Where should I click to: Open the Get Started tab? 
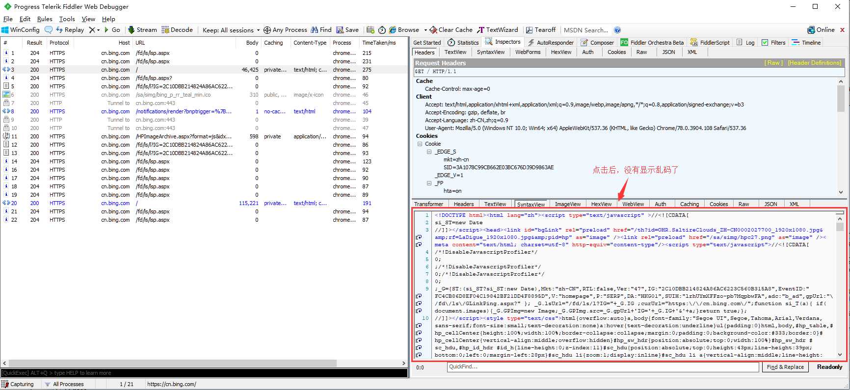[x=427, y=43]
